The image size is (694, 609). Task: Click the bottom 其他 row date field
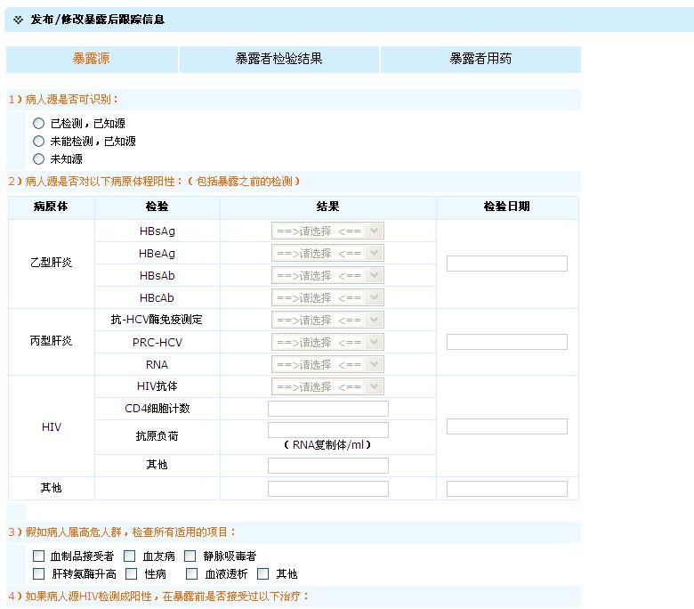(507, 489)
